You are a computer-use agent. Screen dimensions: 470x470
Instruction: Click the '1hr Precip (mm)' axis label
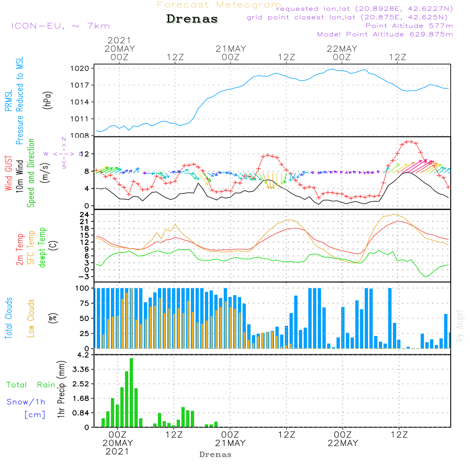61,389
